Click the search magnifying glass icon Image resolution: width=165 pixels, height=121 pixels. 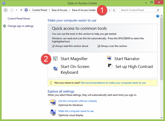click(x=158, y=10)
